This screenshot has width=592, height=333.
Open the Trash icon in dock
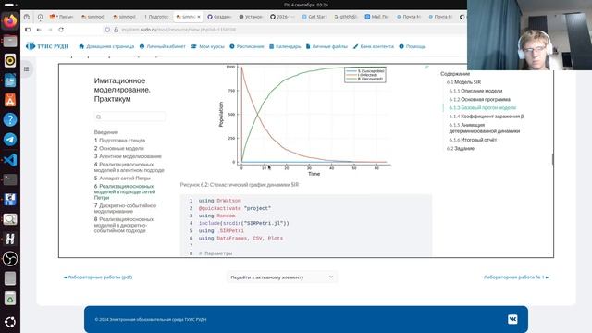pos(10,299)
